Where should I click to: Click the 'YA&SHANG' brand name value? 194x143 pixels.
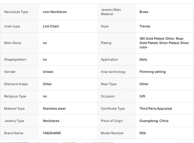tap(52, 133)
